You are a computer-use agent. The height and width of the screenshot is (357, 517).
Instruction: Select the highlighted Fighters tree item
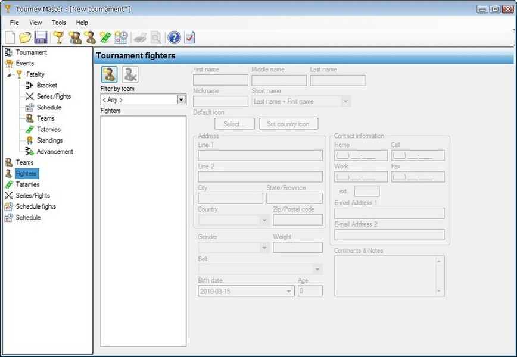point(26,174)
